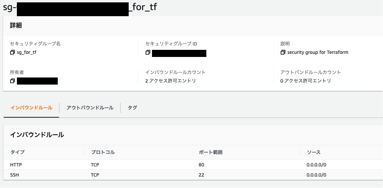Copy the owner account ID under 所有者
Image resolution: width=383 pixels, height=188 pixels.
(x=12, y=81)
